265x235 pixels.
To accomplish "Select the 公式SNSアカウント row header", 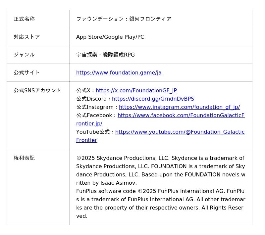I will click(x=37, y=91).
